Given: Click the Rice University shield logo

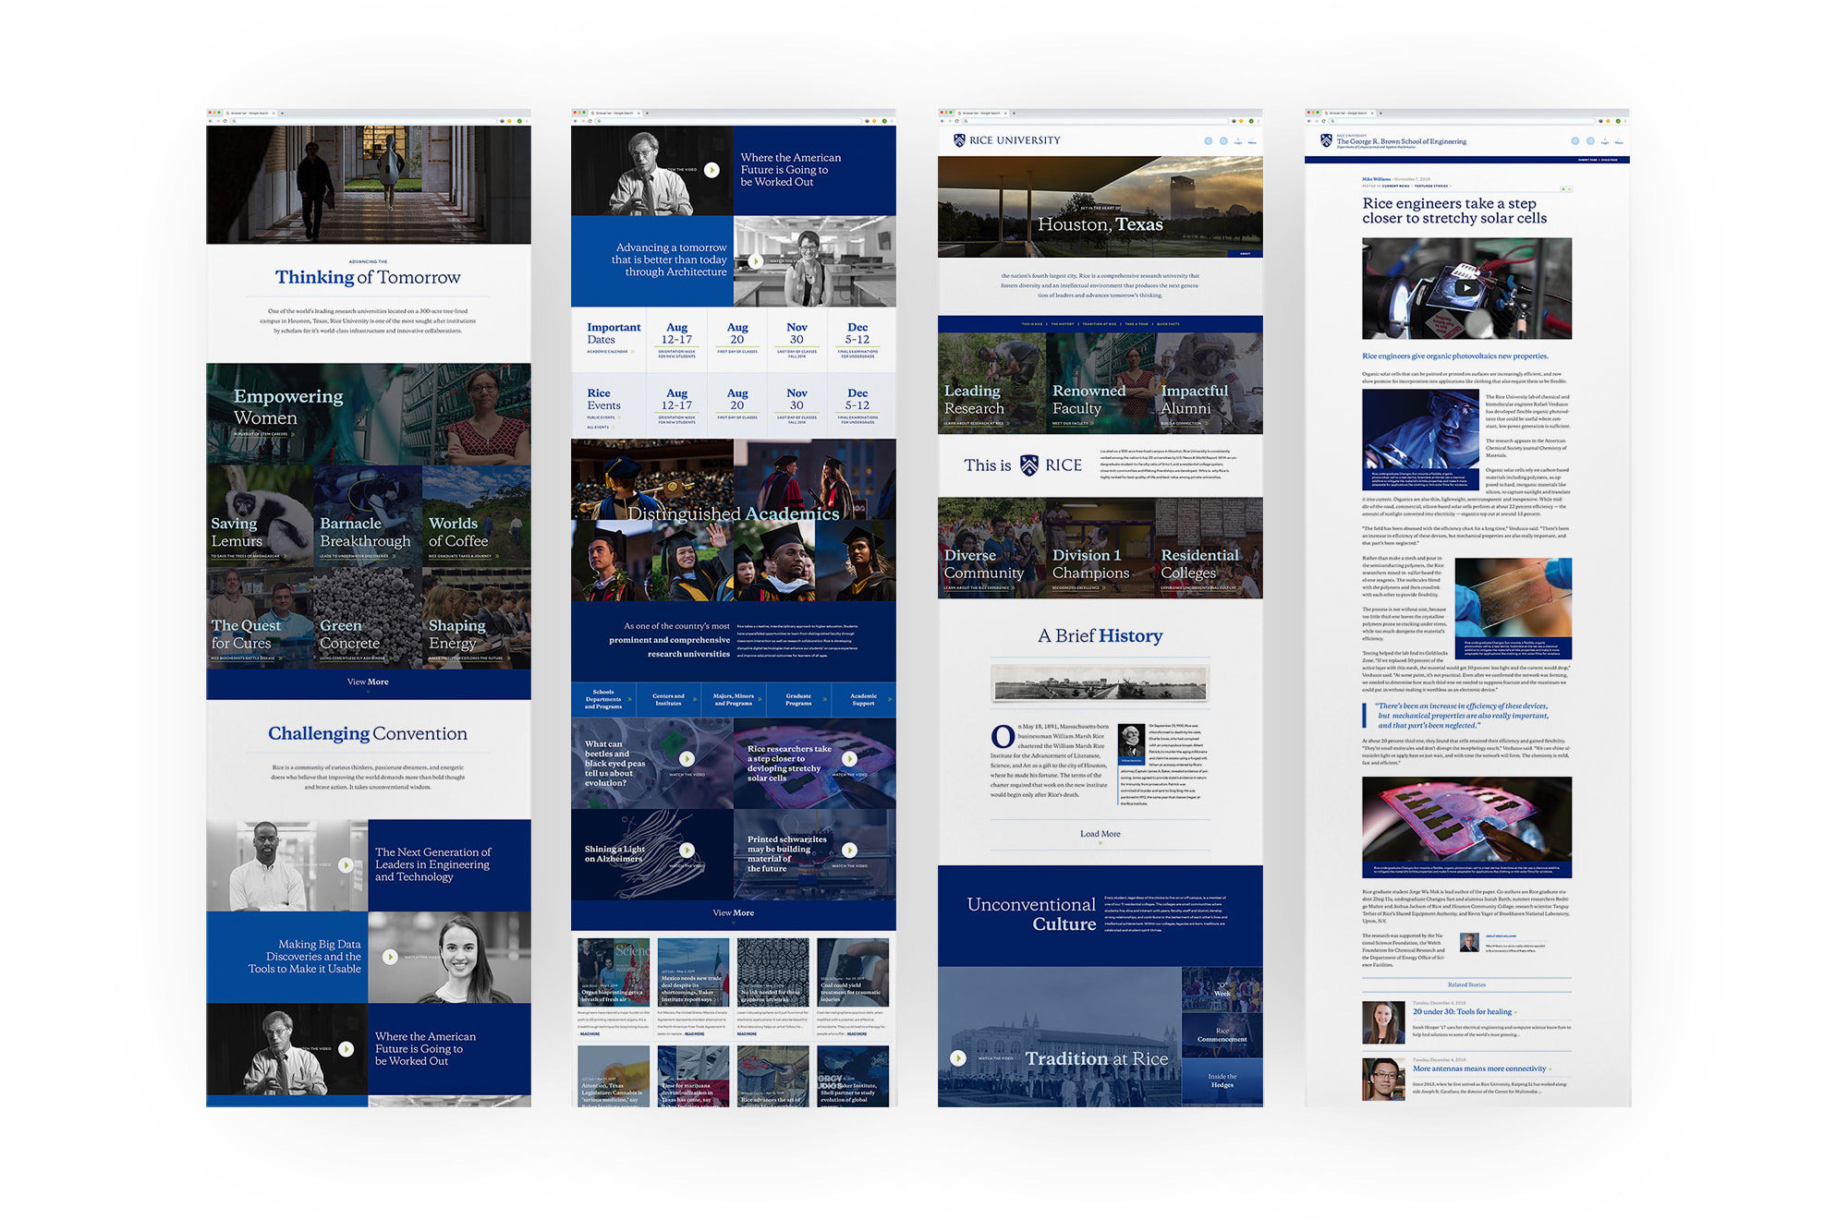Looking at the screenshot, I should point(959,140).
